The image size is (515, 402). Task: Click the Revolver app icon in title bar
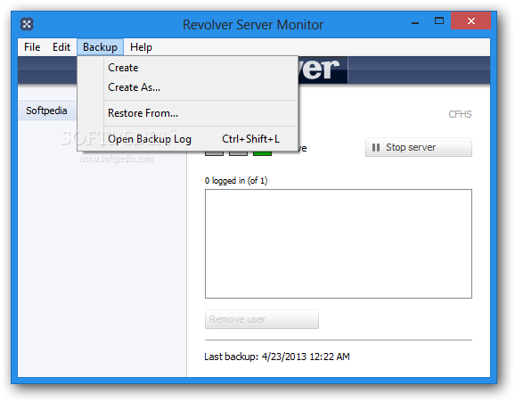click(x=27, y=24)
